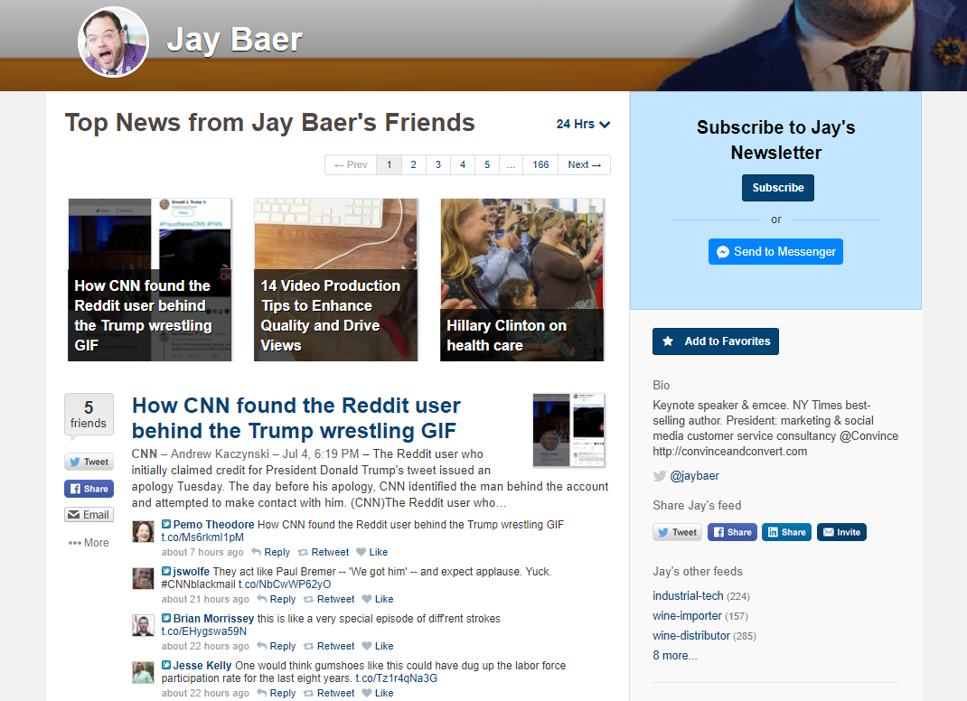Retweet Brian Morrissey's tweet

pyautogui.click(x=329, y=646)
